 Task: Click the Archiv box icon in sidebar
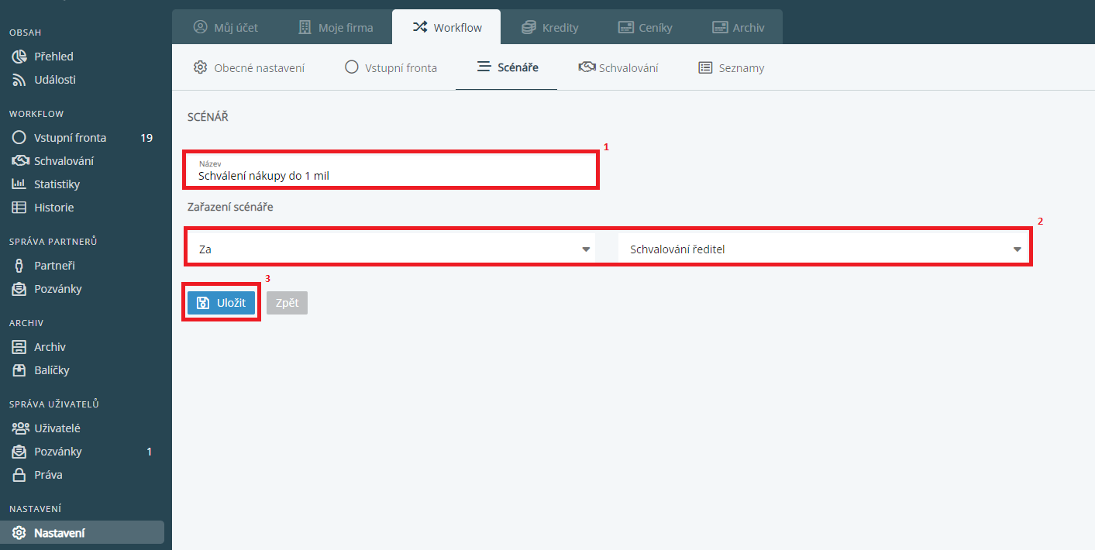point(19,347)
